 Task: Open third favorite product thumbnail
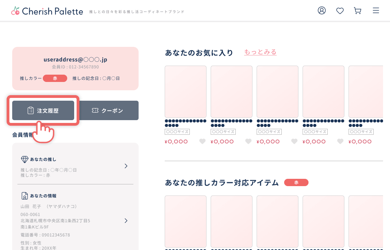278,92
